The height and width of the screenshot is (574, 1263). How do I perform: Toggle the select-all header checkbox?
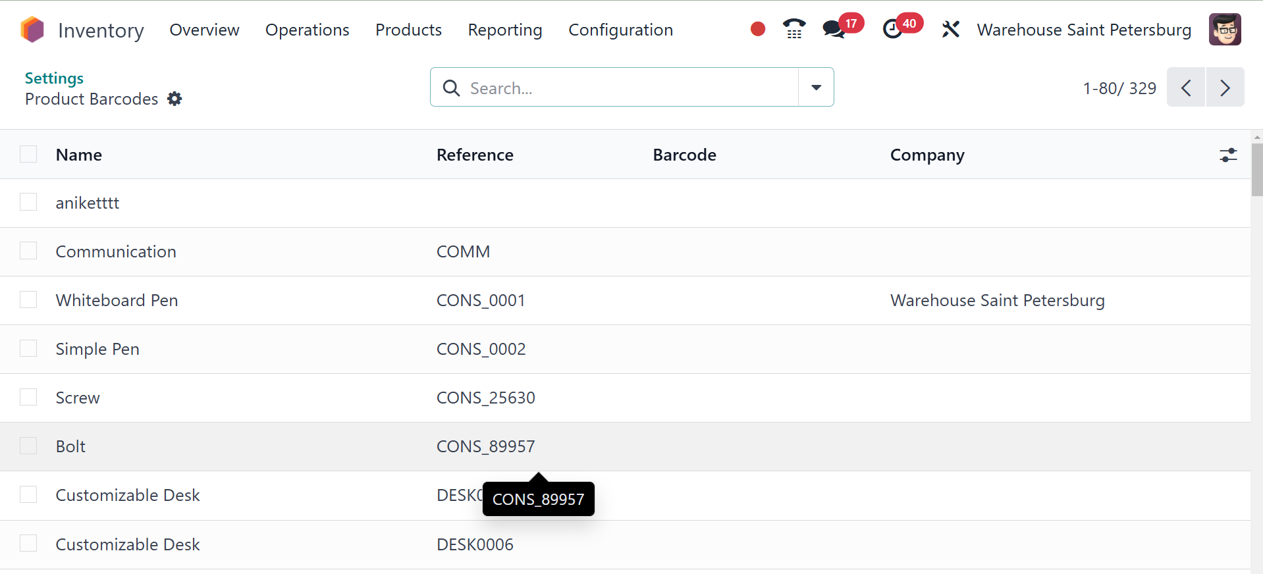click(28, 154)
